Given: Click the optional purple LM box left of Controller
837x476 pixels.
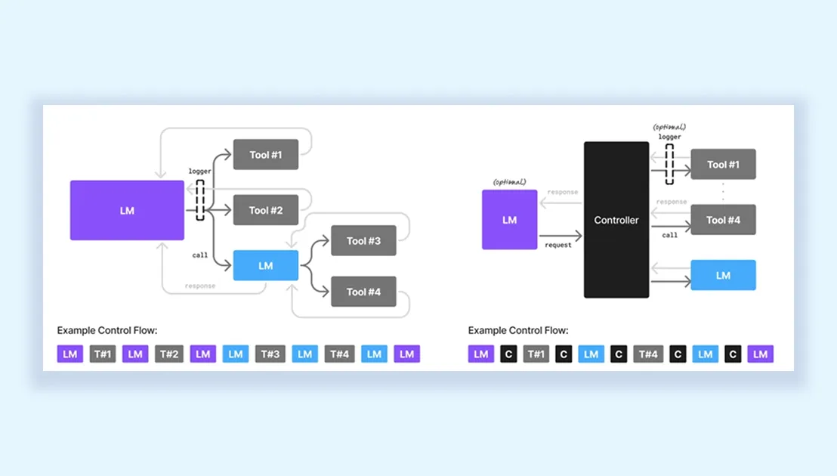Looking at the screenshot, I should coord(509,220).
